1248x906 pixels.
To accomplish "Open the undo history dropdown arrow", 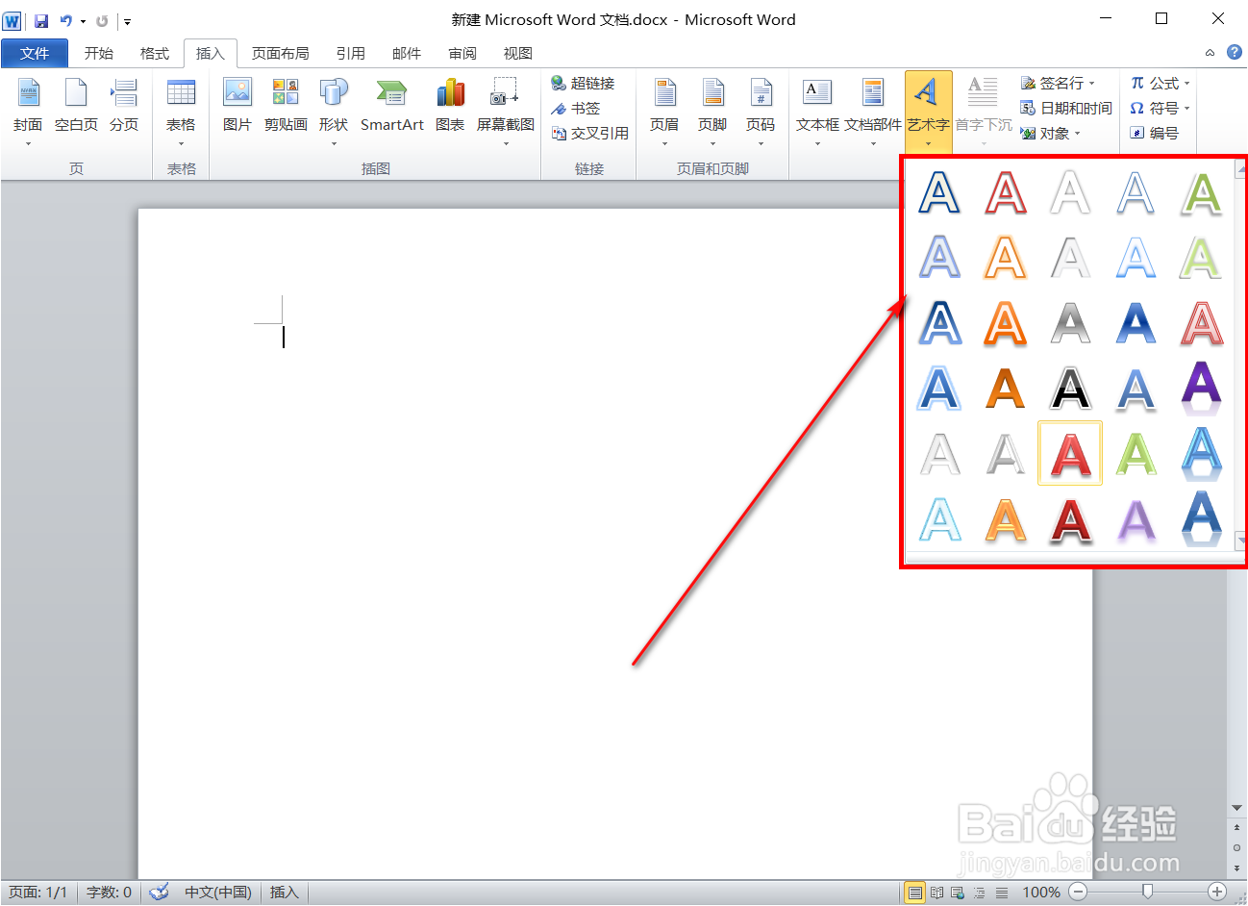I will (x=83, y=21).
